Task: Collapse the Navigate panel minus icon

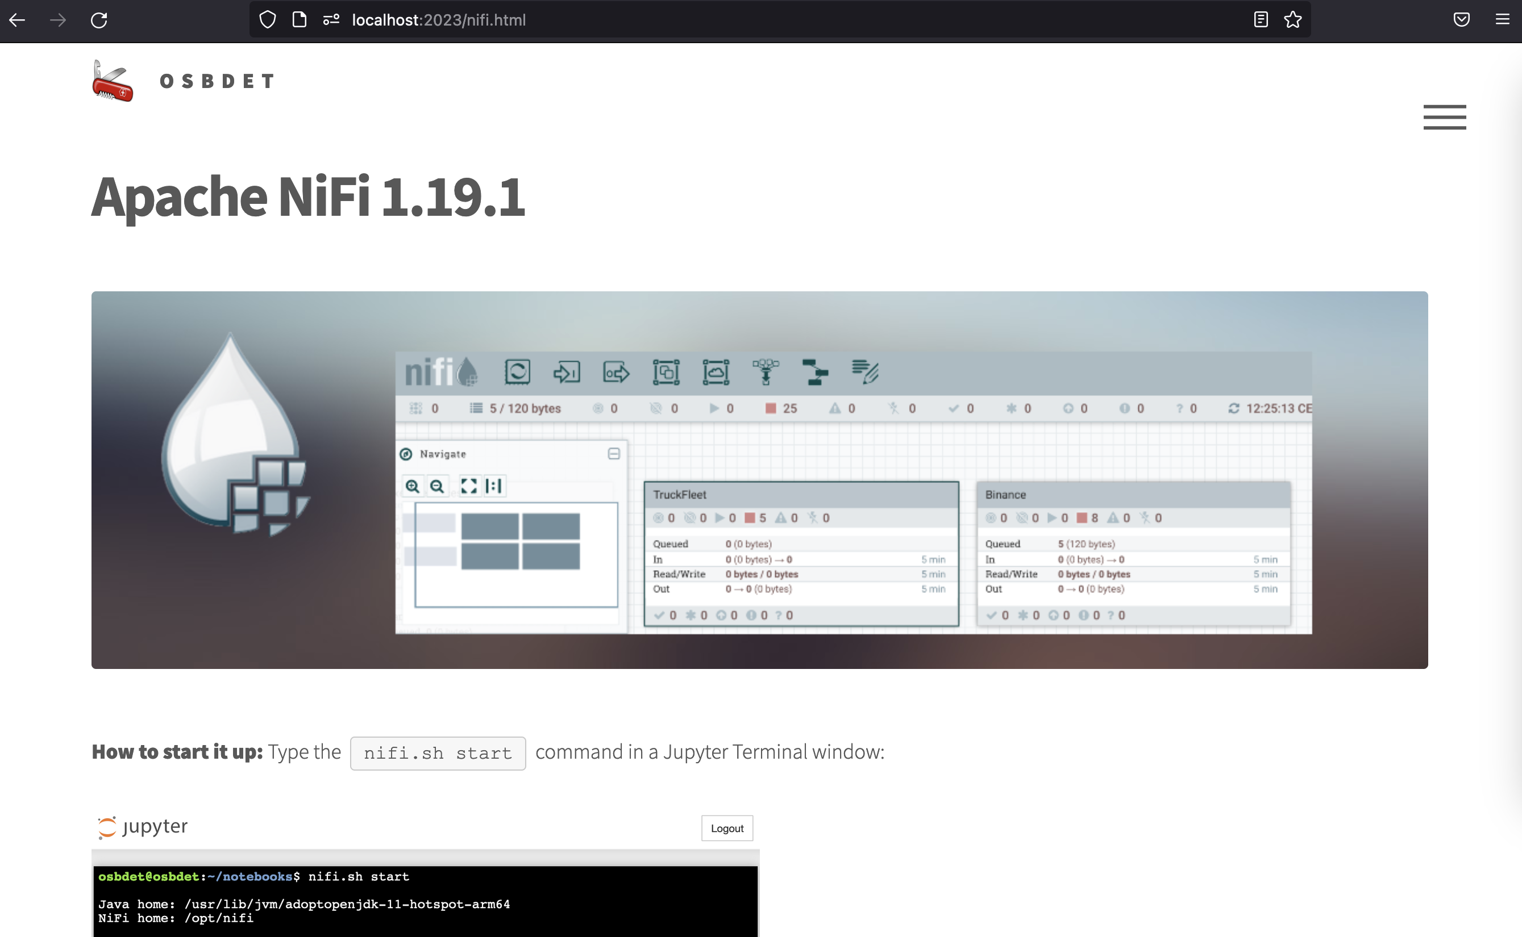Action: pyautogui.click(x=613, y=454)
